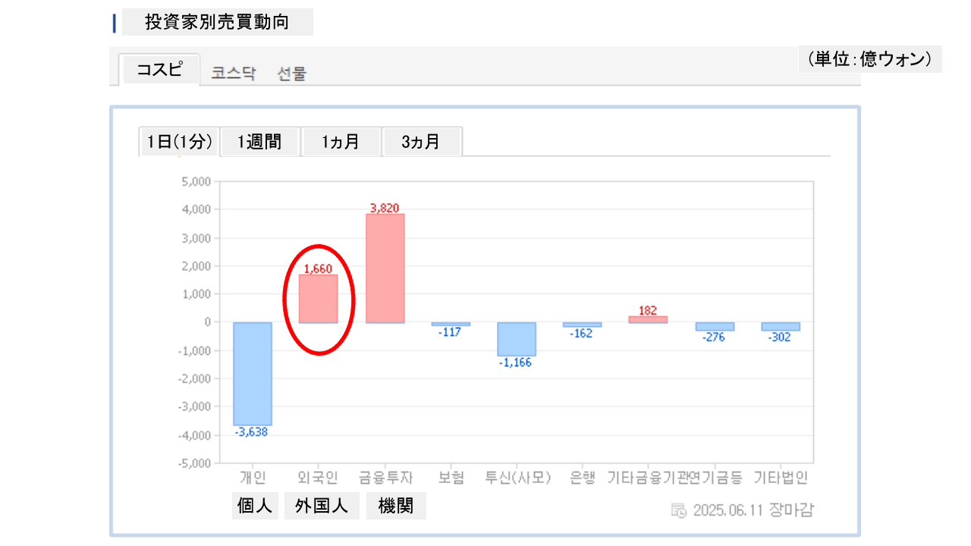971x546 pixels.
Task: Show the 1ヵ月 period chart
Action: point(341,142)
